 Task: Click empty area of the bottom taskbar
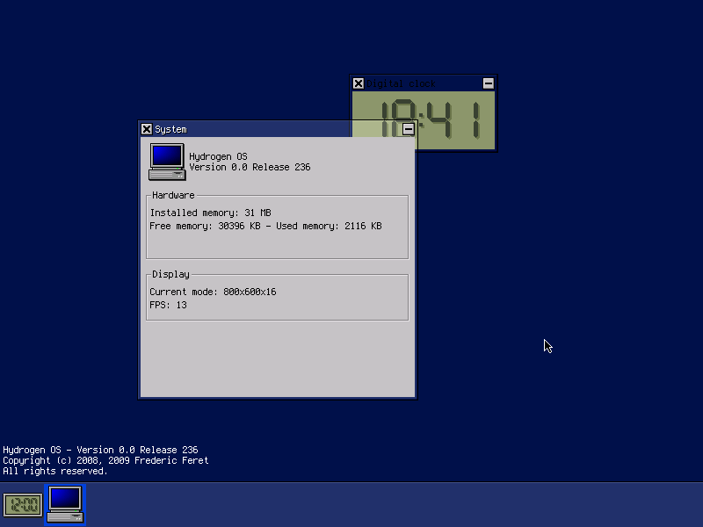tap(395, 504)
